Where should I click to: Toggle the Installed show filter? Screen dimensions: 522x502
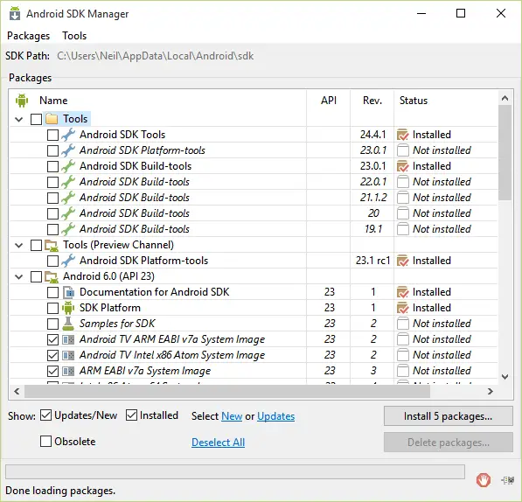click(131, 415)
